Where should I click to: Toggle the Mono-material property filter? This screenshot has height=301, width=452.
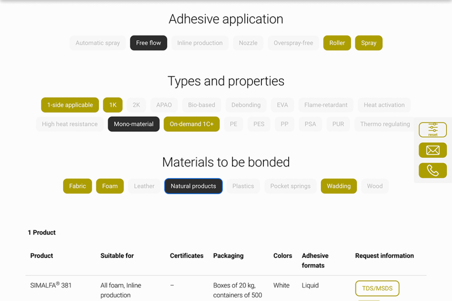133,124
